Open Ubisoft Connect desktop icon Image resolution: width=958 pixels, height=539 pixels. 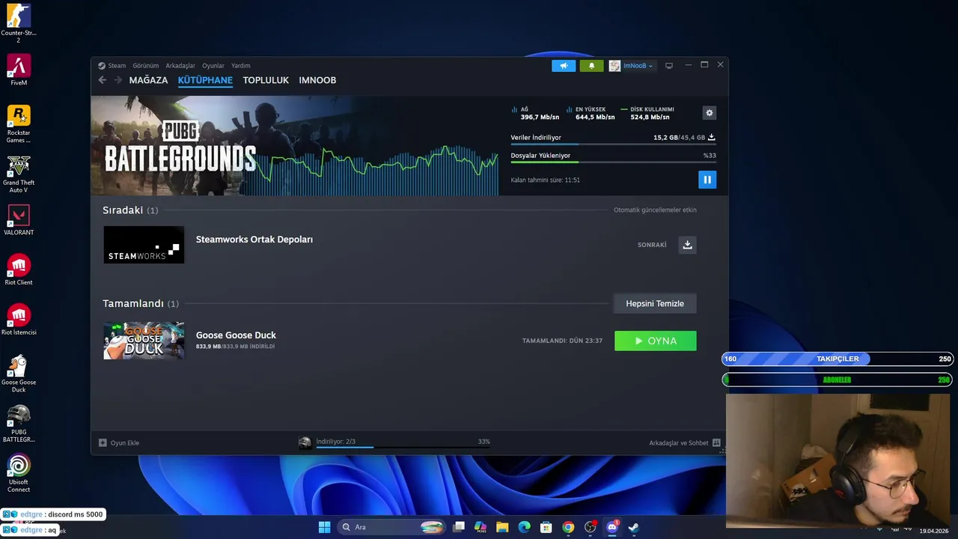[x=19, y=473]
